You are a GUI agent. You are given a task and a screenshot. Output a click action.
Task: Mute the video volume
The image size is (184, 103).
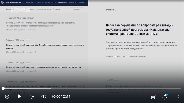pos(44,96)
